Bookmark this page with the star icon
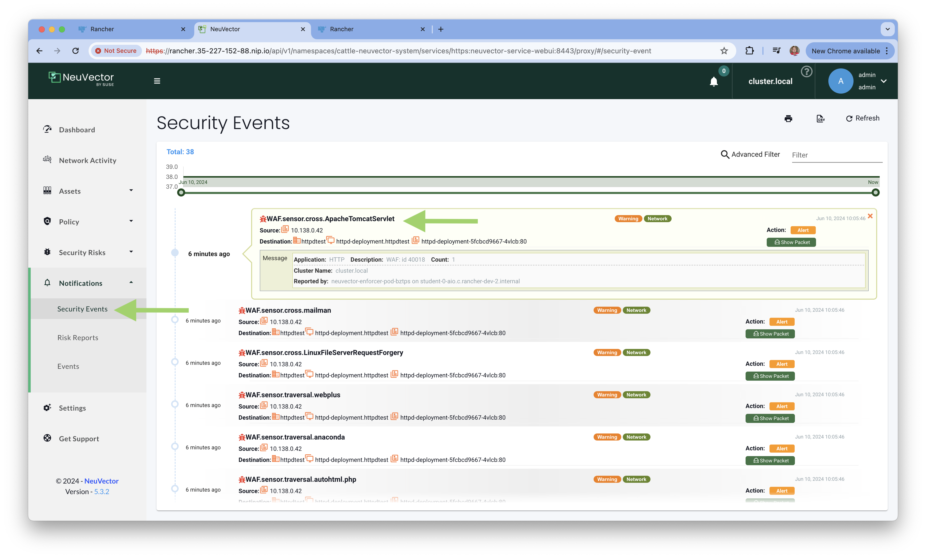Image resolution: width=926 pixels, height=558 pixels. [724, 51]
